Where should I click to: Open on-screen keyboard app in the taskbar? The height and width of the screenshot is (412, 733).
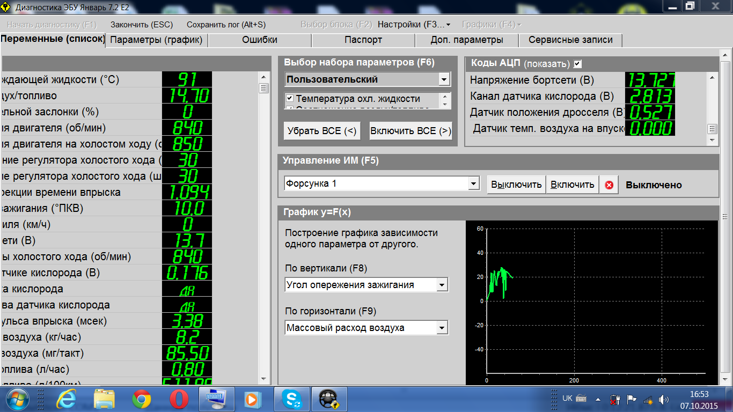coord(216,399)
